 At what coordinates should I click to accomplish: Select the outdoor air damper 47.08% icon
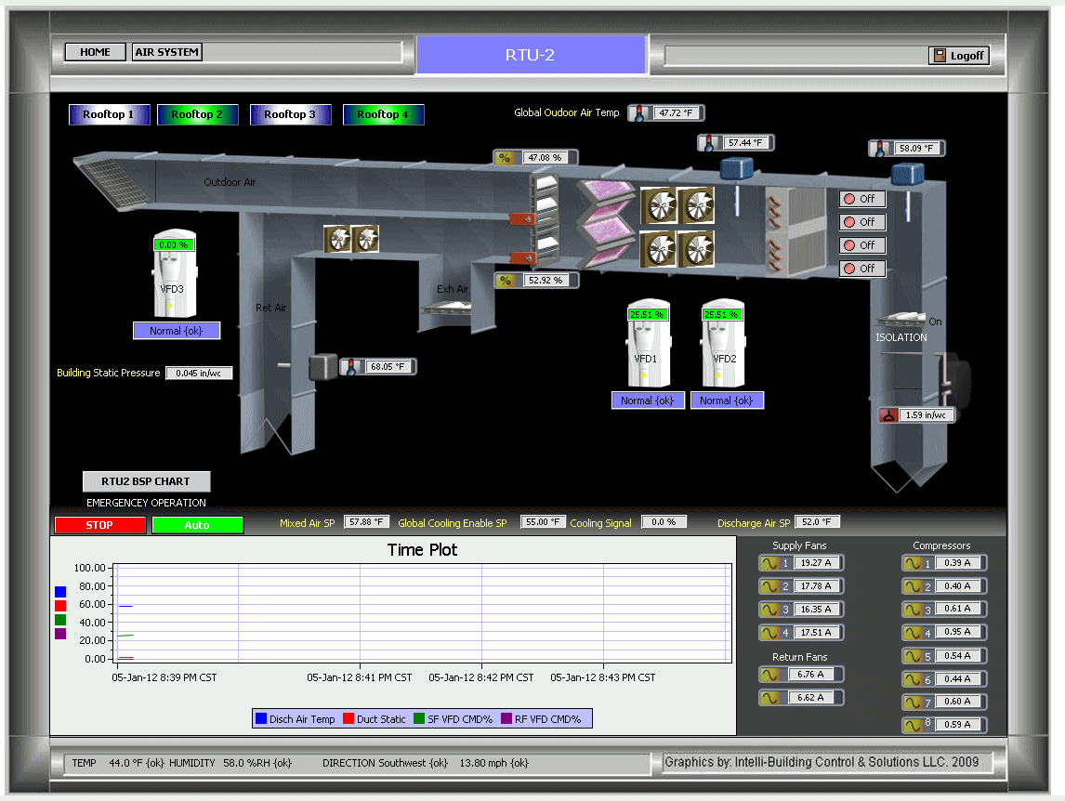click(x=506, y=157)
